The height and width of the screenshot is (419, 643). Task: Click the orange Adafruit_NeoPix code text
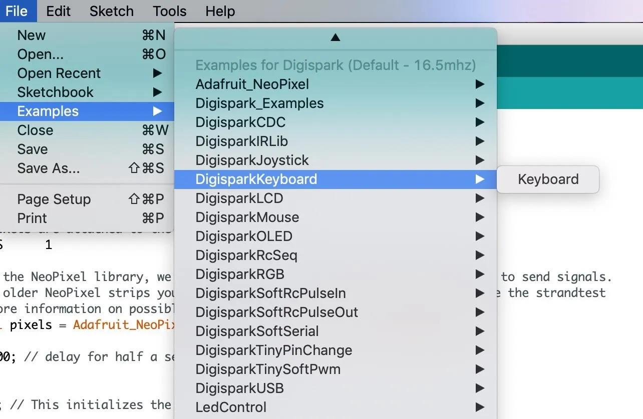click(x=124, y=325)
